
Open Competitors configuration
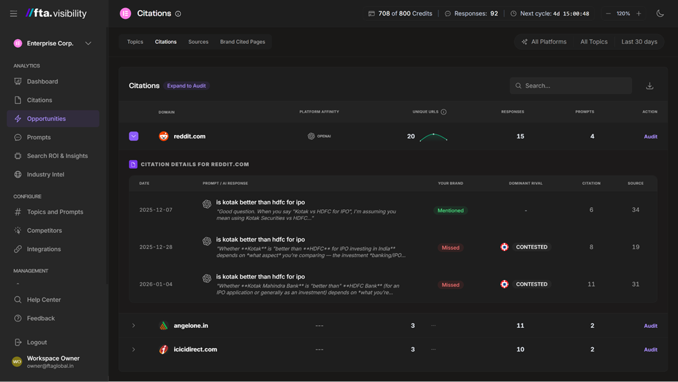tap(53, 231)
